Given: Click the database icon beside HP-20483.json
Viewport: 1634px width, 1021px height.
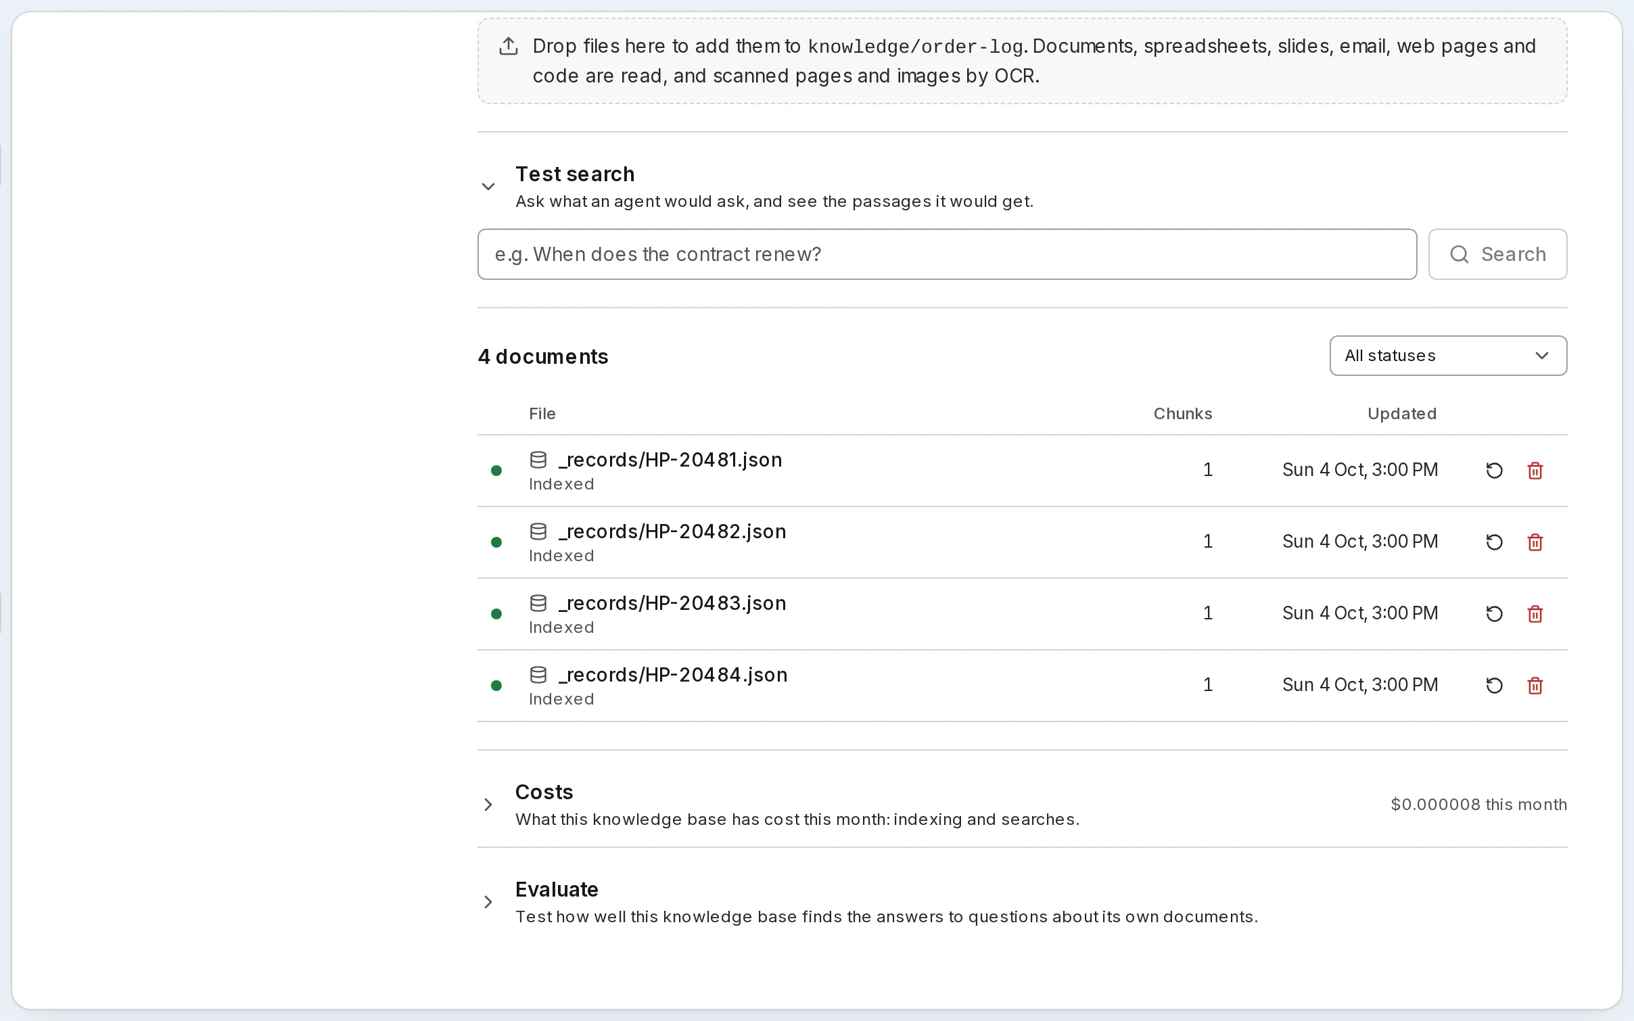Looking at the screenshot, I should (538, 603).
